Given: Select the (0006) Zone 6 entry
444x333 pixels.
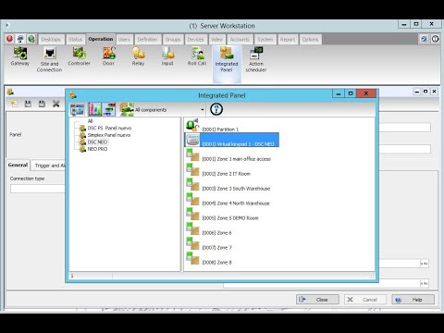Looking at the screenshot, I should 209,229.
